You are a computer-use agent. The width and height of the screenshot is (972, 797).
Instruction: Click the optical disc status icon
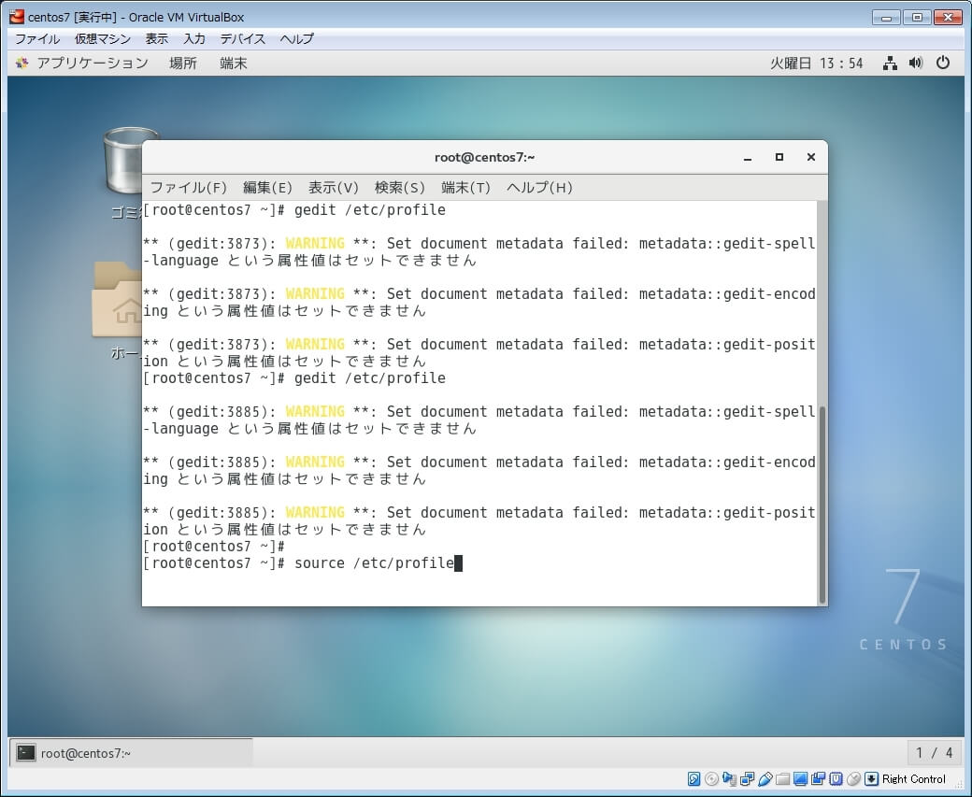712,779
